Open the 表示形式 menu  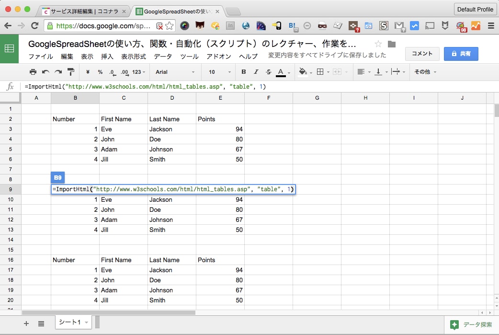pos(133,57)
